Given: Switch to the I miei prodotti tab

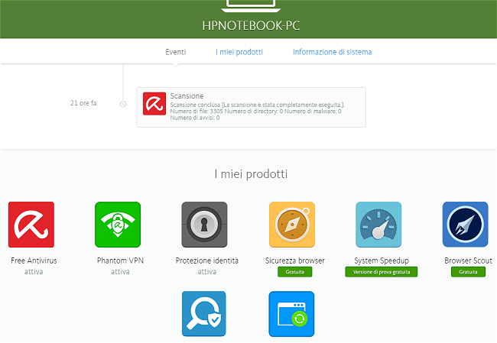Looking at the screenshot, I should (x=239, y=52).
